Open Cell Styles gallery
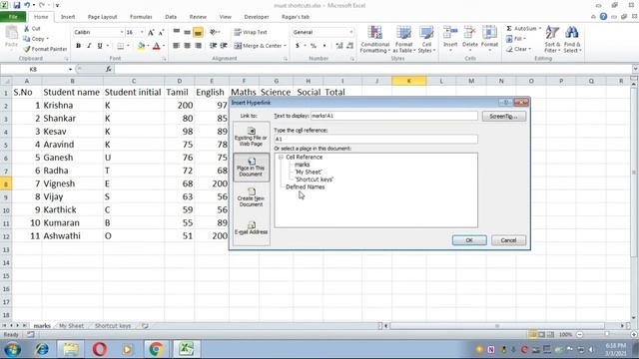639x359 pixels. click(426, 39)
